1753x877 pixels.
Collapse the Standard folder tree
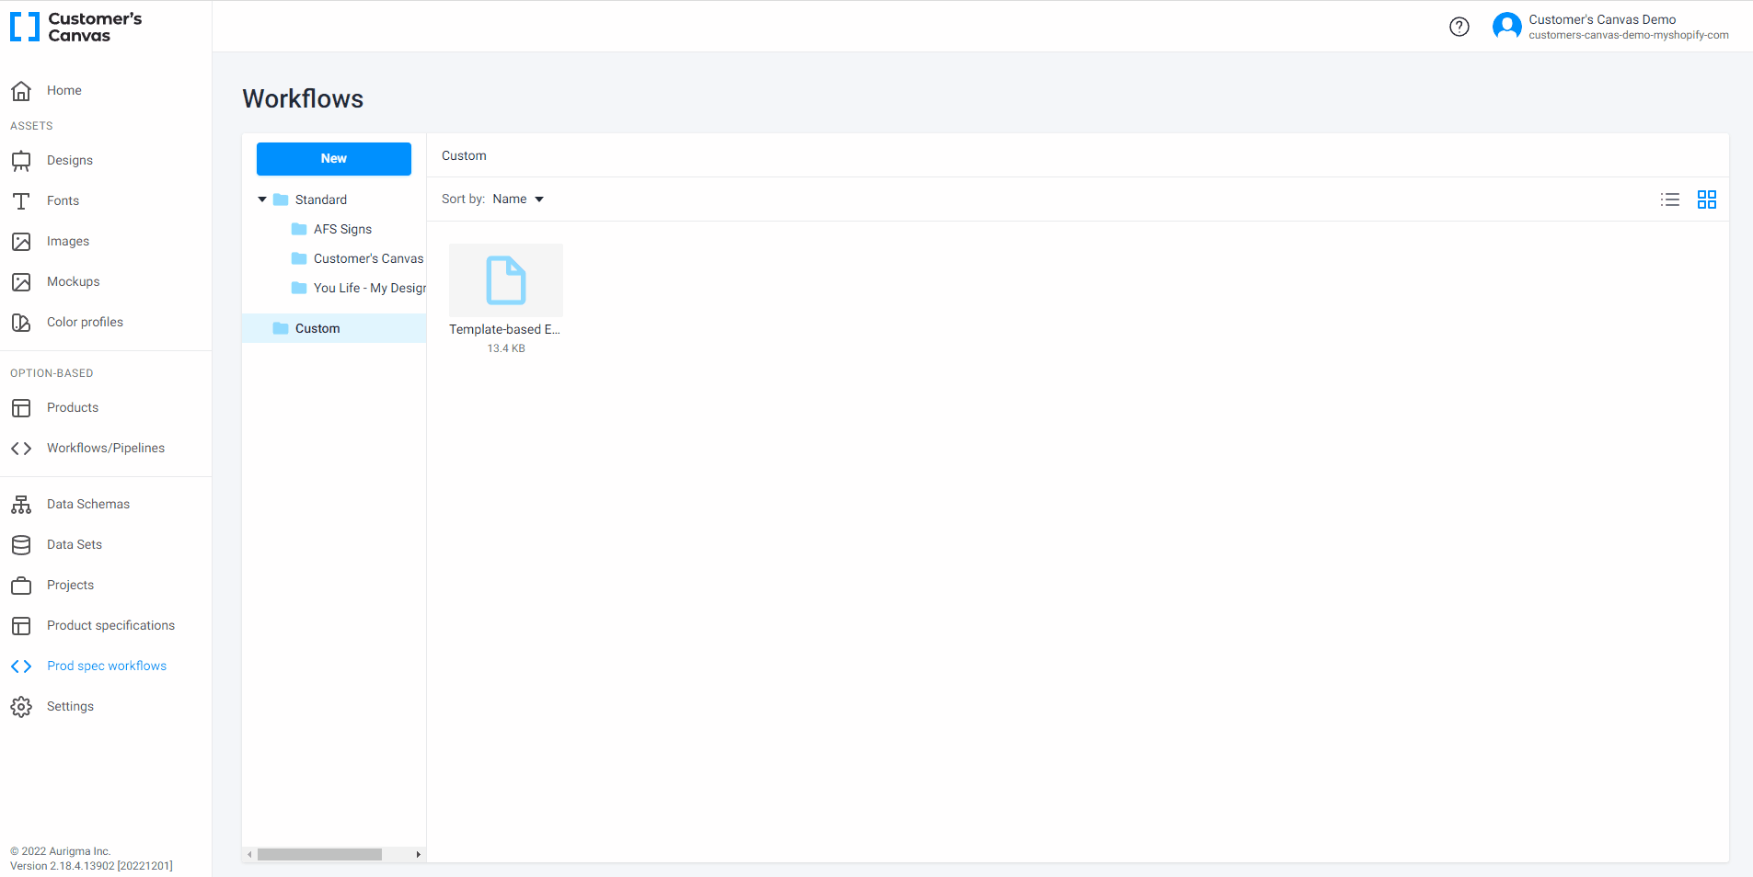[261, 199]
